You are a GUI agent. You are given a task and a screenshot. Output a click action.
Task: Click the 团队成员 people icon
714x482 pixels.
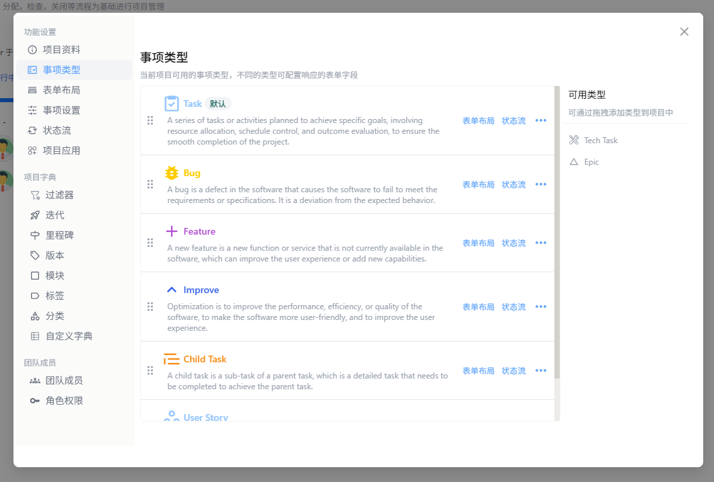coord(35,380)
